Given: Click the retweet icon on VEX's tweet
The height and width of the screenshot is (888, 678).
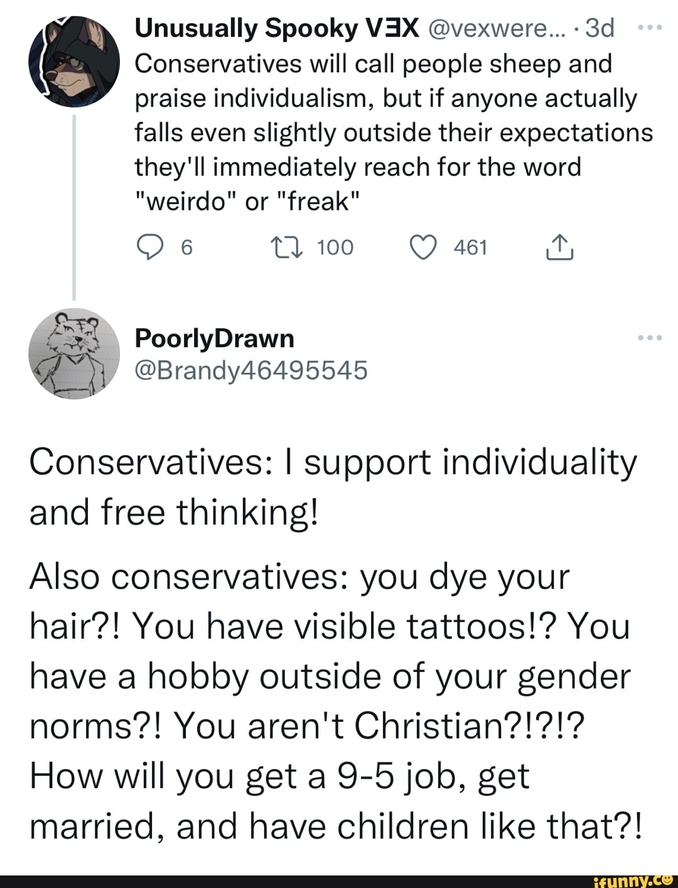Looking at the screenshot, I should click(x=290, y=247).
